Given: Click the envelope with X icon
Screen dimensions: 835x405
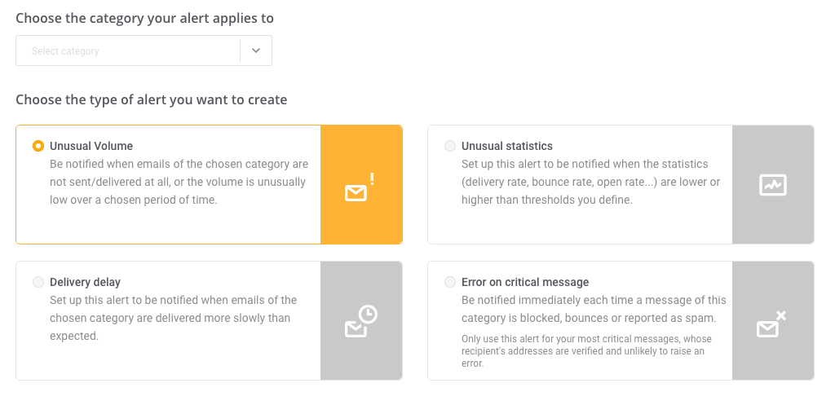Looking at the screenshot, I should click(x=771, y=324).
